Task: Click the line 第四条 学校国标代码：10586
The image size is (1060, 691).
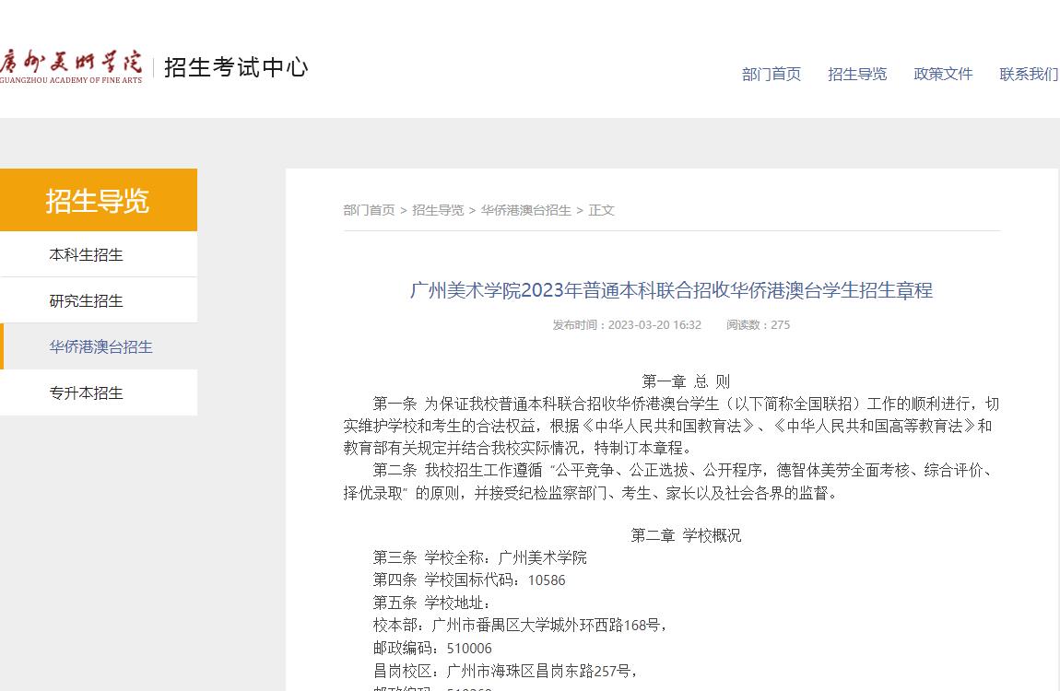Action: coord(469,580)
